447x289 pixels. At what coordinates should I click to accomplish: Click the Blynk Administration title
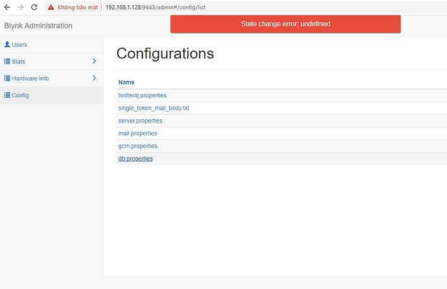point(38,26)
